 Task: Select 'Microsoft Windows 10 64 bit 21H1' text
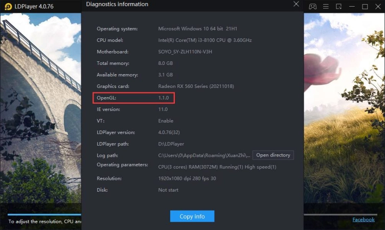point(198,29)
